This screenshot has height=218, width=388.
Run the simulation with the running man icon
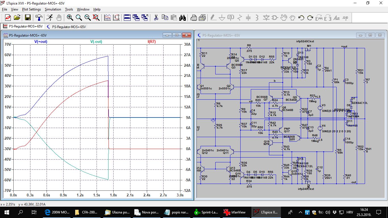click(50, 18)
